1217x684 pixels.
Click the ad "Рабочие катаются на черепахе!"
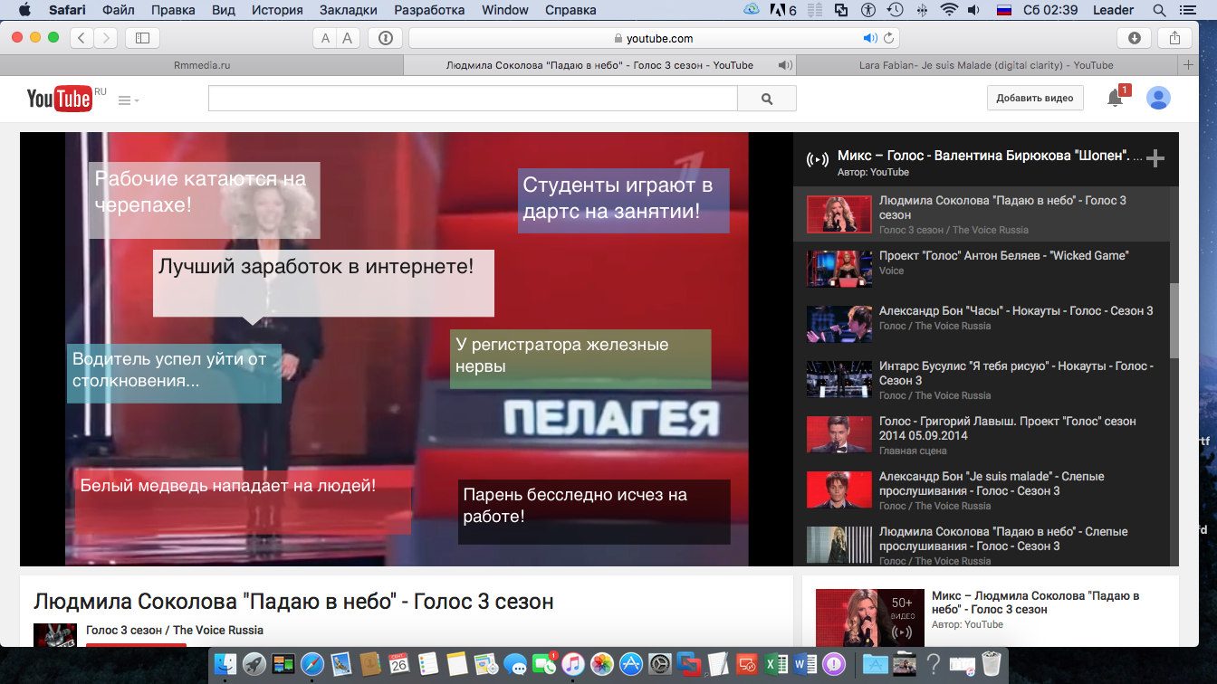click(204, 200)
